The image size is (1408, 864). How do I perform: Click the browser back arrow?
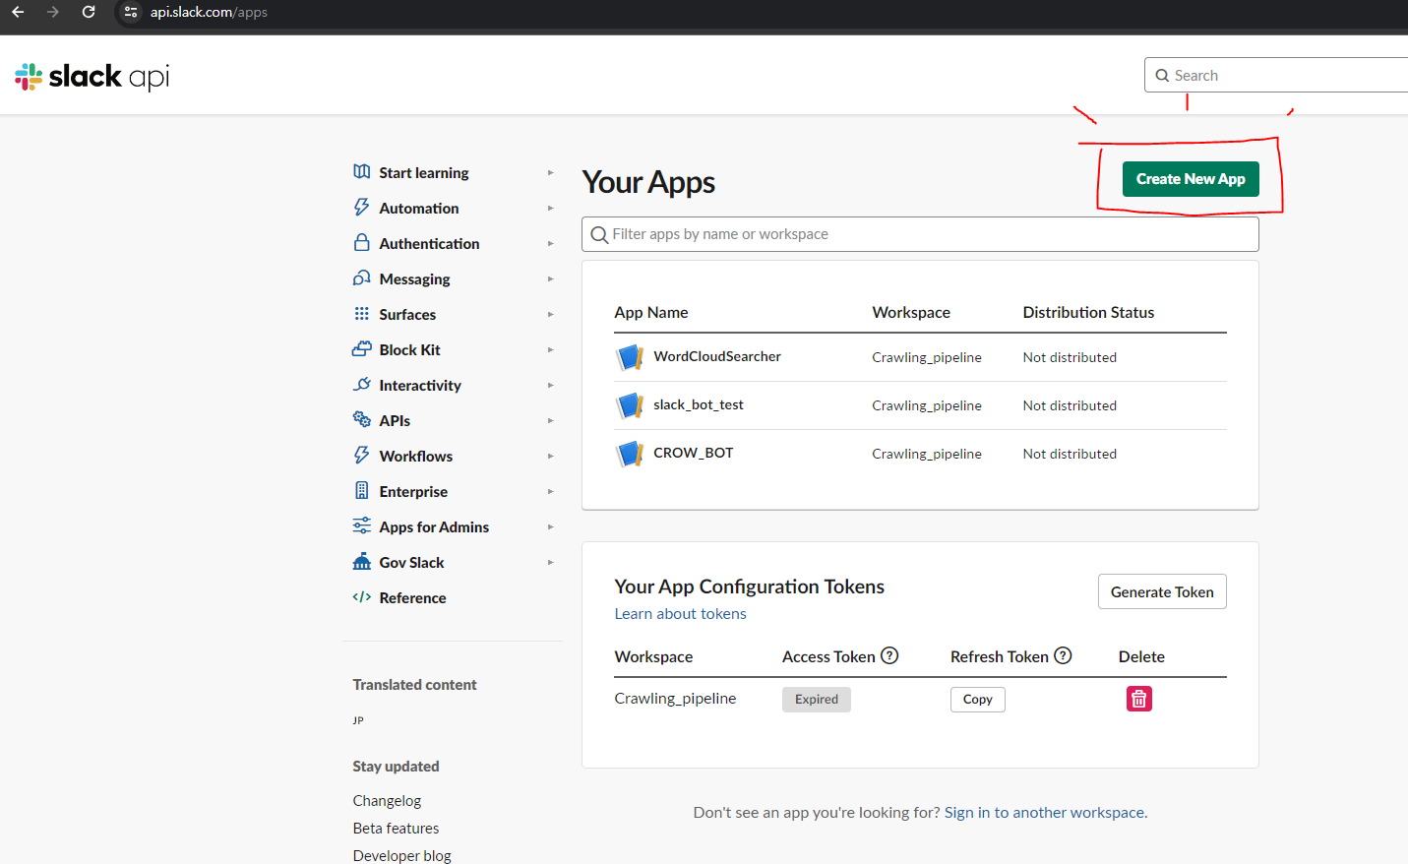point(18,12)
